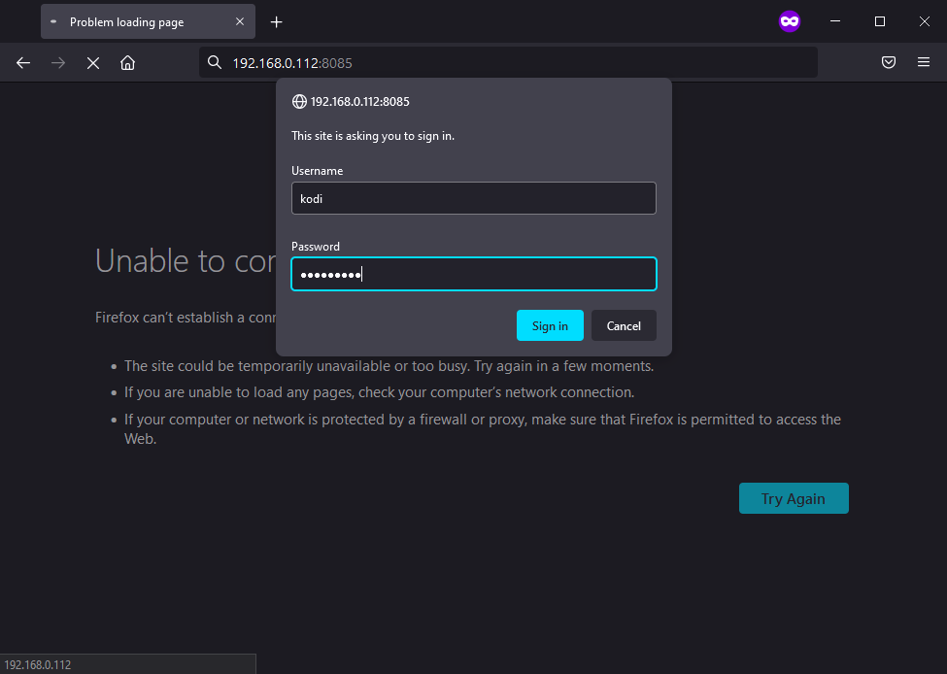Click the 'firewall or proxy' bullet text
The width and height of the screenshot is (947, 674).
[x=483, y=429]
